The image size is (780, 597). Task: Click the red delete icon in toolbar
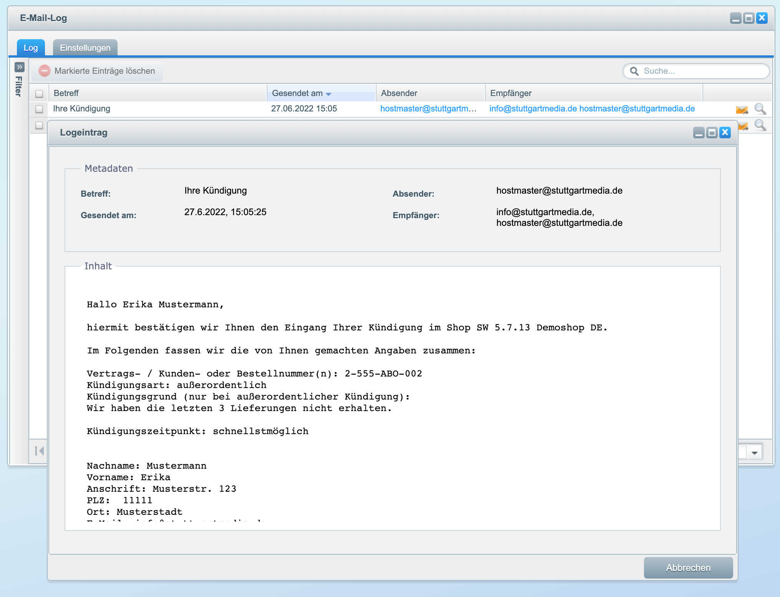click(45, 71)
